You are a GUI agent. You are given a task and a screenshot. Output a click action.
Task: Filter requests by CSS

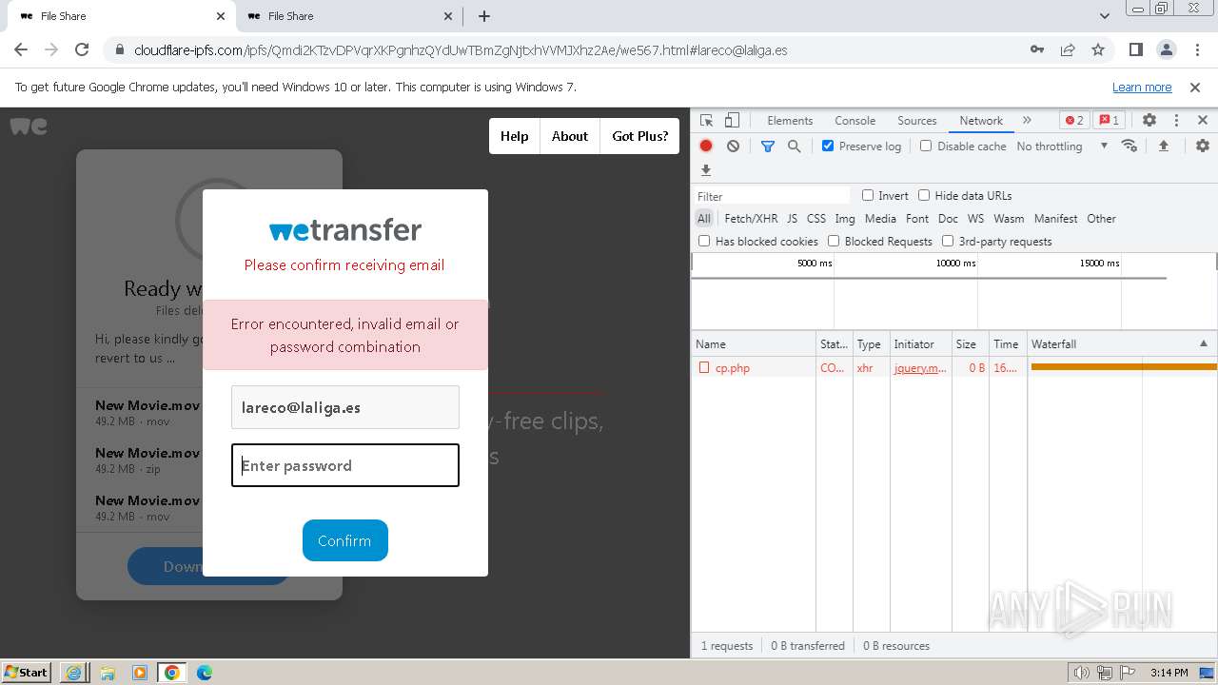click(x=816, y=219)
